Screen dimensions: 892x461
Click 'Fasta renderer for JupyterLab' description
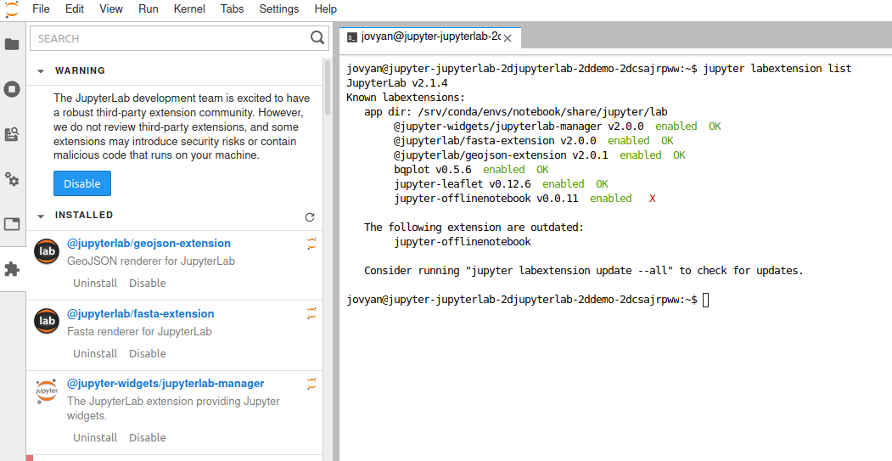139,332
